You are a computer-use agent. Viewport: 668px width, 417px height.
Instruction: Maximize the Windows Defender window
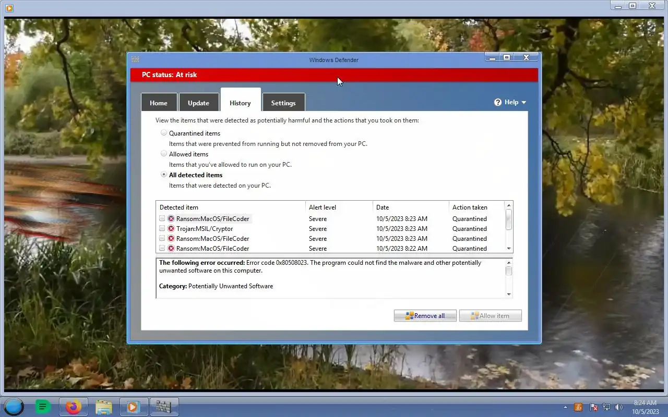[507, 57]
